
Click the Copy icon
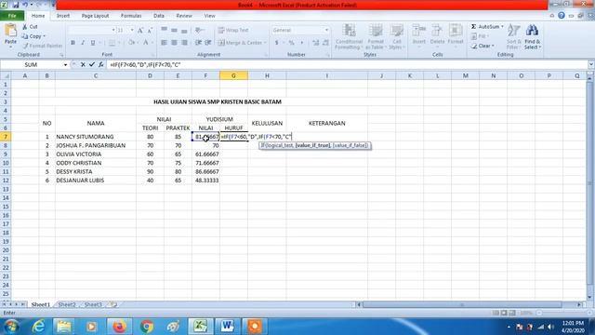point(25,36)
